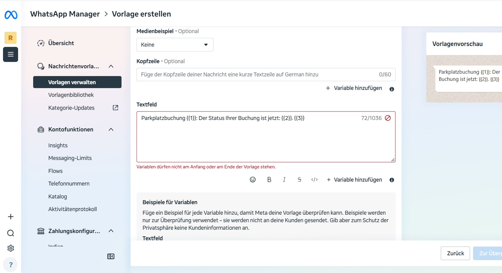
Task: Open the settings gear icon
Action: tap(11, 248)
